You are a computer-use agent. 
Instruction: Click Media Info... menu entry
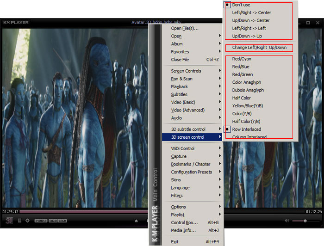tap(192, 231)
